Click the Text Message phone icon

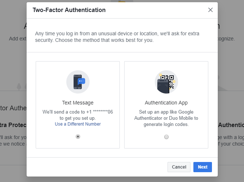[x=78, y=82]
